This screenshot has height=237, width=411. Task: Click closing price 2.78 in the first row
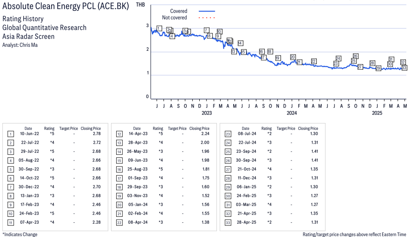97,134
